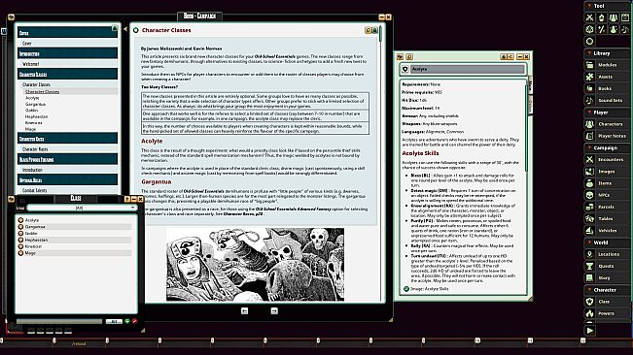Viewport: 633px width, 355px height.
Task: Open Kineticist in the Class list
Action: tap(74, 246)
